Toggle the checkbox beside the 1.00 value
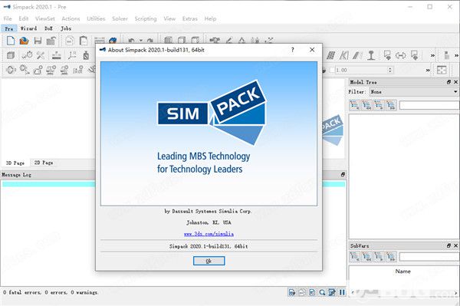The height and width of the screenshot is (306, 460). coord(332,70)
